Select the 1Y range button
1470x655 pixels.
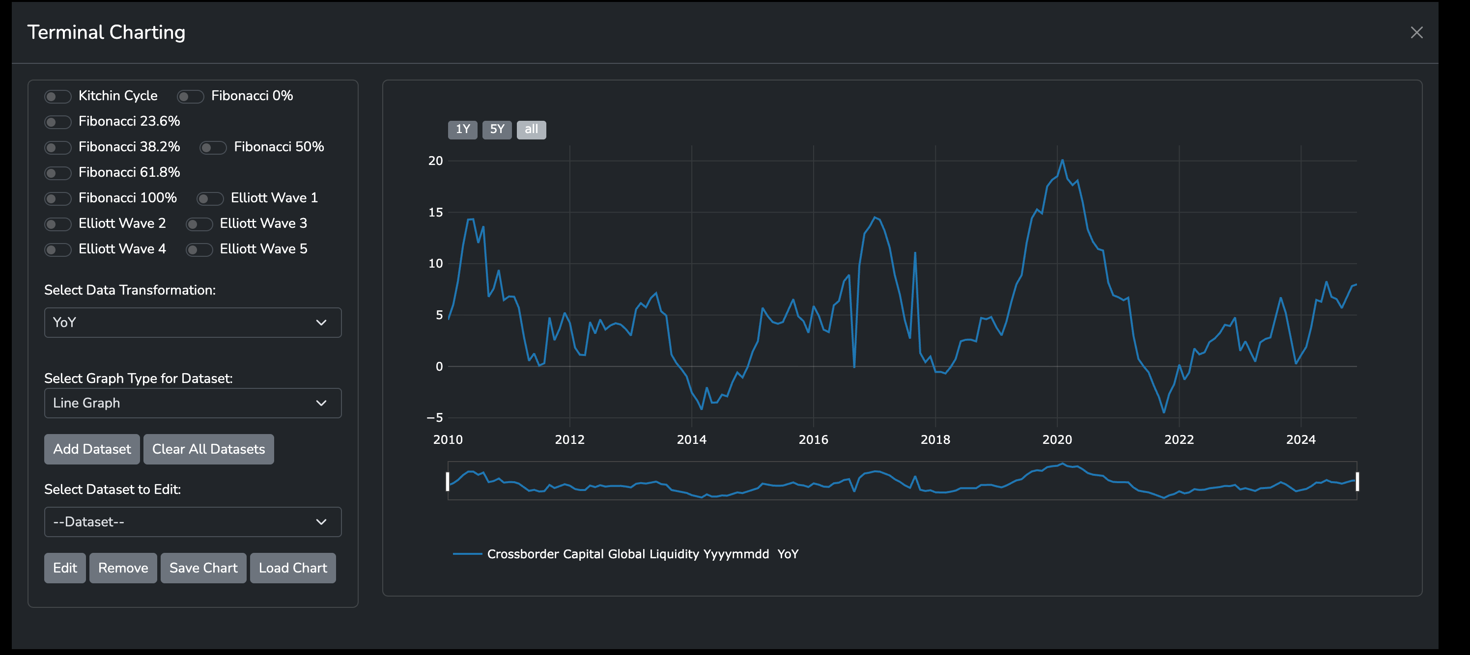click(x=462, y=130)
